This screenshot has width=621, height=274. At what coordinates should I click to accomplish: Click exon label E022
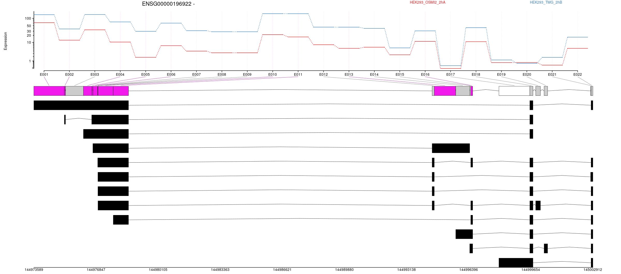(578, 74)
